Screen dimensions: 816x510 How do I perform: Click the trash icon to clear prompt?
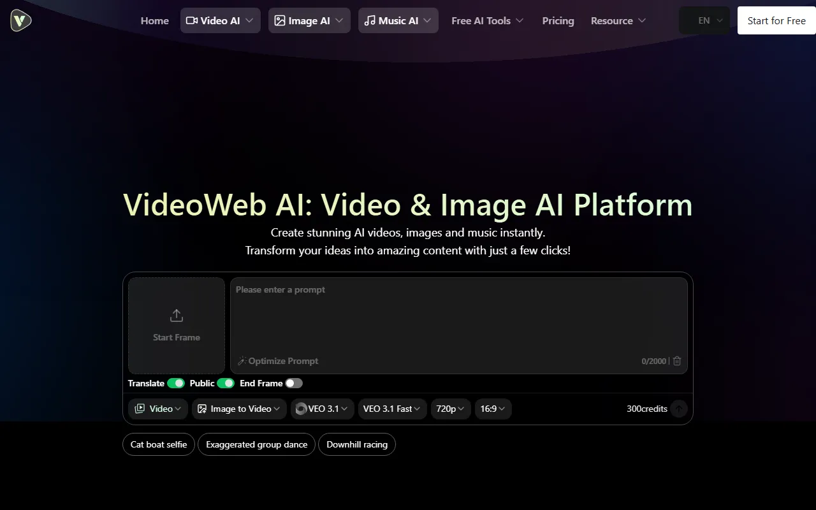(x=677, y=361)
